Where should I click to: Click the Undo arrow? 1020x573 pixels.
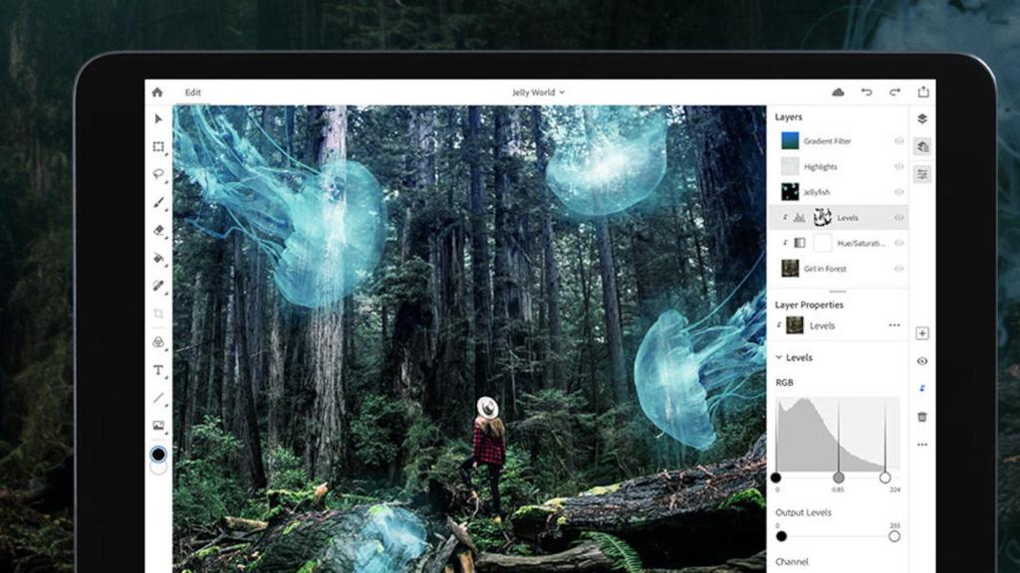867,93
